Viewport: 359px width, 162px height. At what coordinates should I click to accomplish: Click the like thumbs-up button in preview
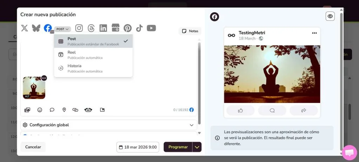pyautogui.click(x=241, y=111)
